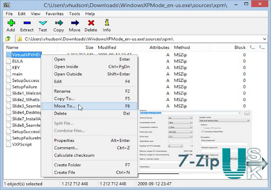Select the VirtualXPVHD file name
The height and width of the screenshot is (190, 271).
(26, 55)
